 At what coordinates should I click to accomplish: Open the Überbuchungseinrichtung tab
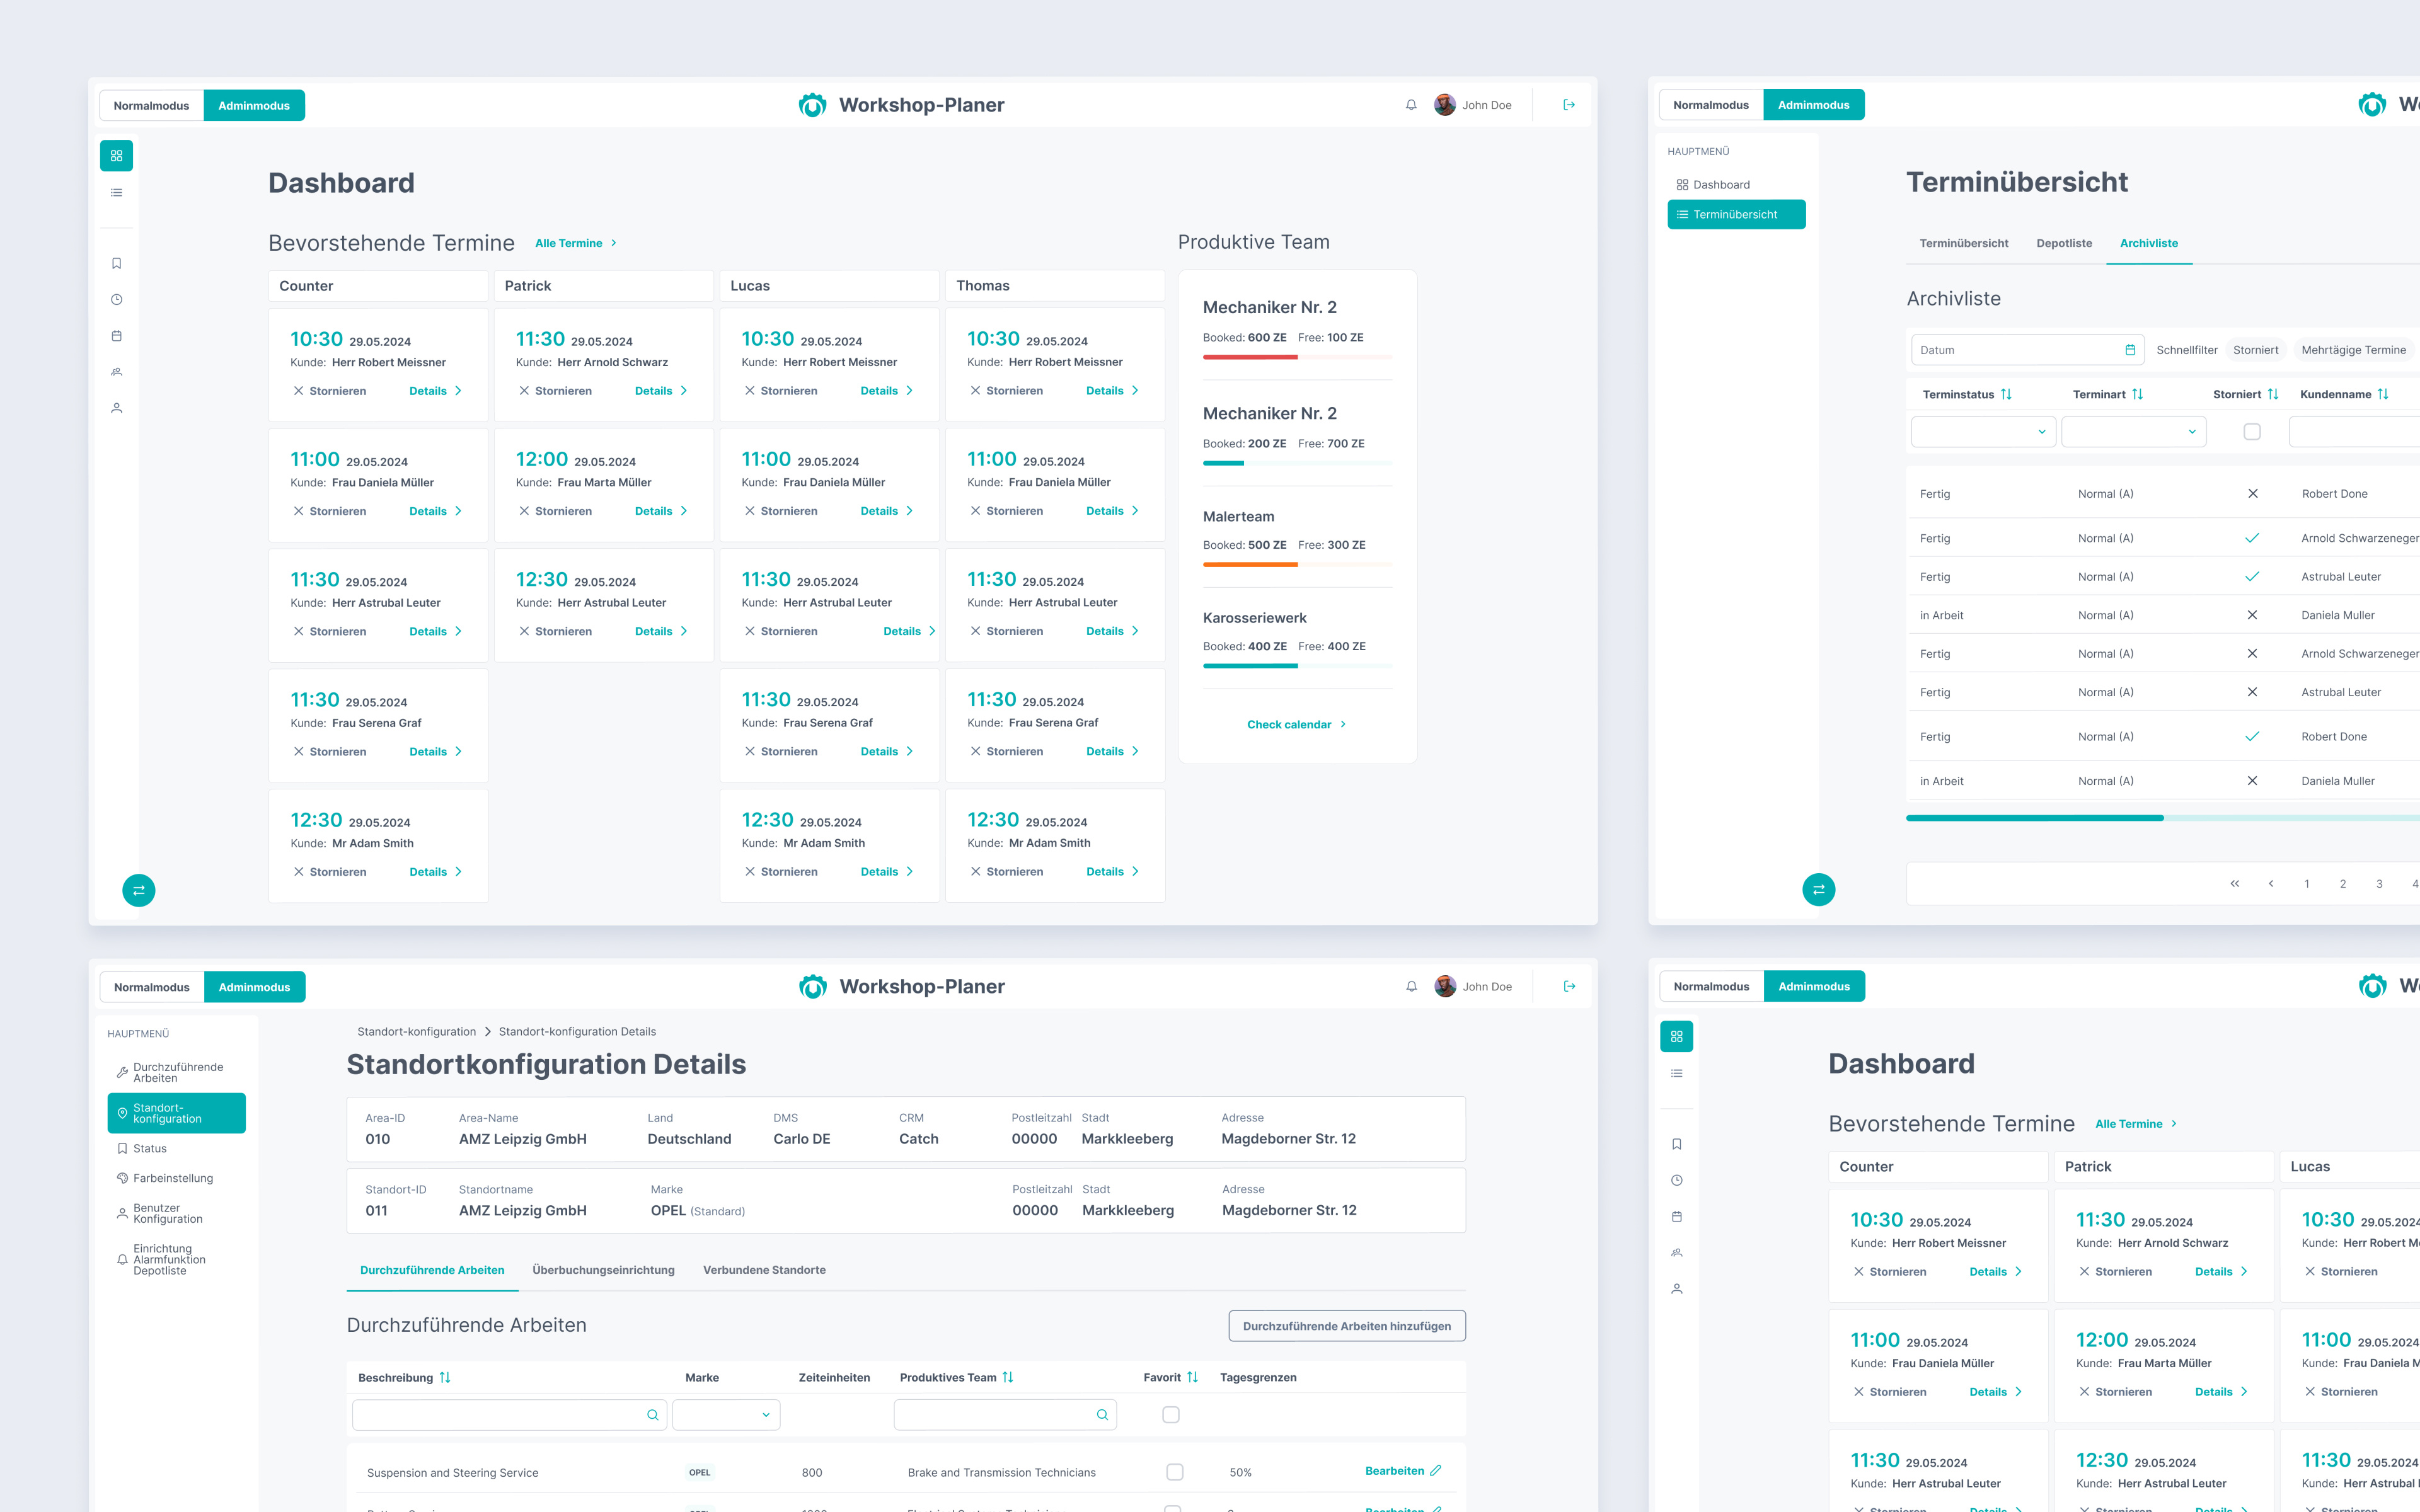coord(603,1270)
